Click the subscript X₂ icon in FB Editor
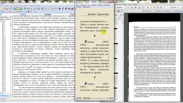The image size is (183, 103). [x=69, y=9]
